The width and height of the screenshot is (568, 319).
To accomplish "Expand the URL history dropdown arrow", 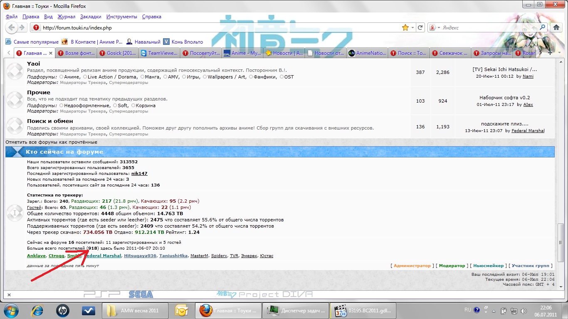I will [x=412, y=27].
